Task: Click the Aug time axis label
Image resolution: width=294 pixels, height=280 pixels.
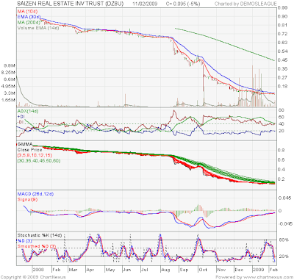Action: [x=165, y=270]
